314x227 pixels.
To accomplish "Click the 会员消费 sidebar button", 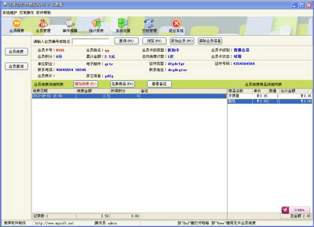I will tap(16, 52).
